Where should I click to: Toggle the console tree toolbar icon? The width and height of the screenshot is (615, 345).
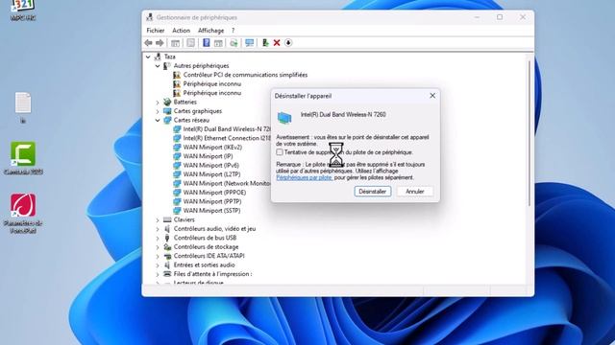click(175, 43)
